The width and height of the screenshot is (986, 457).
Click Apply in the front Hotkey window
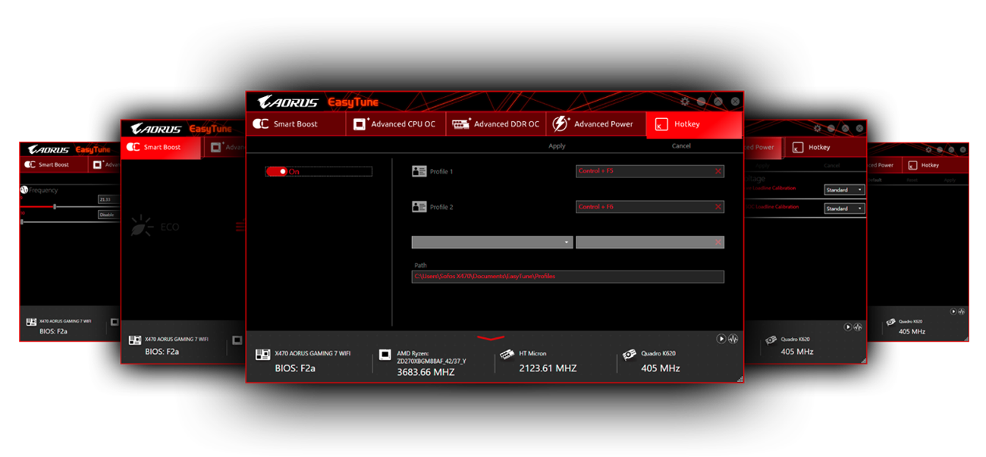(557, 146)
